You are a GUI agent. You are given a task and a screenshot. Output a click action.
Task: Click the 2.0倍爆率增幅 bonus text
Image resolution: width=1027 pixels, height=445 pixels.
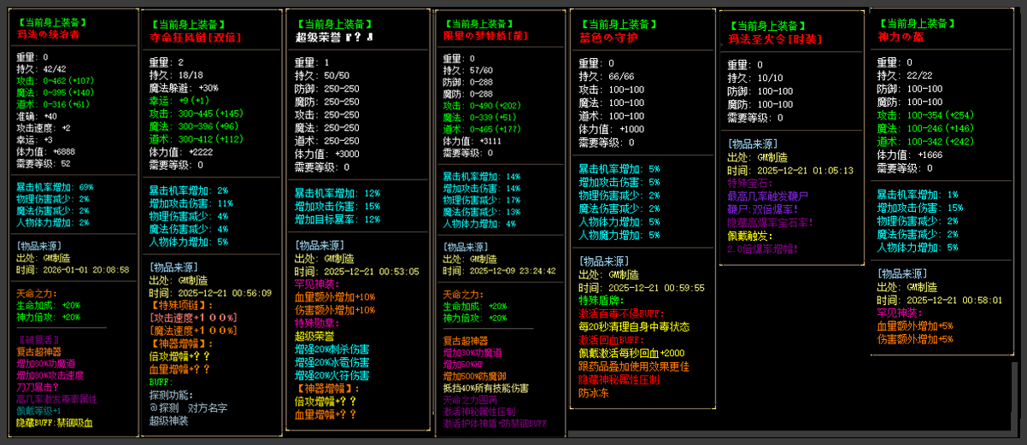tap(762, 249)
